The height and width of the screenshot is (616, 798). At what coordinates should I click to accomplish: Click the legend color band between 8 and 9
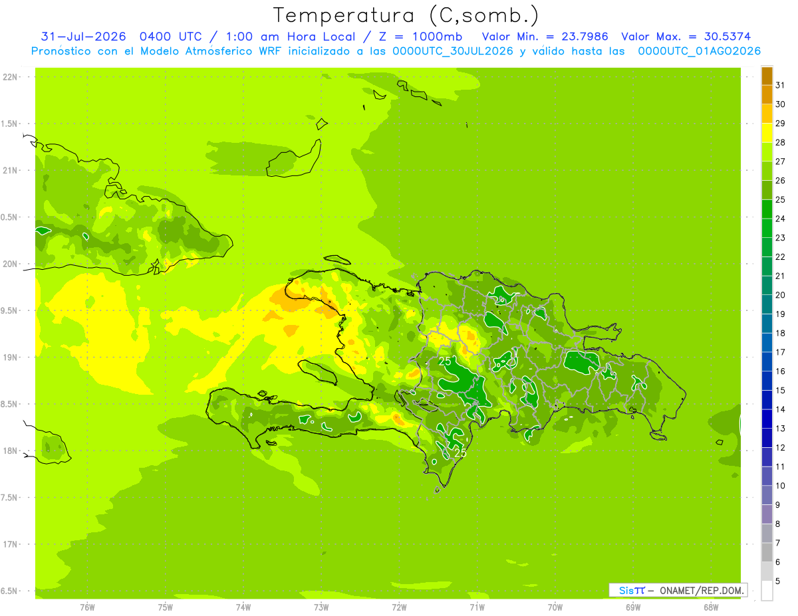pos(767,514)
